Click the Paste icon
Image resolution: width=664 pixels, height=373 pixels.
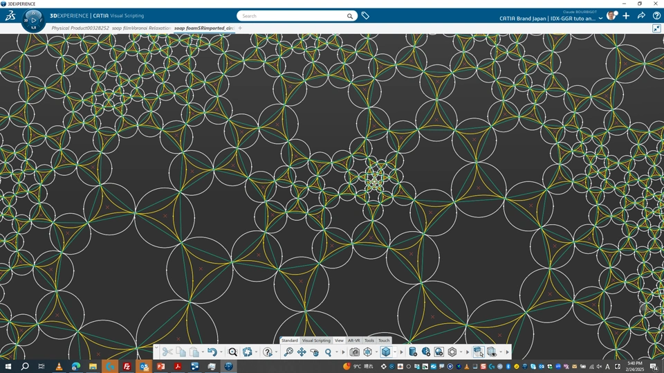click(194, 352)
